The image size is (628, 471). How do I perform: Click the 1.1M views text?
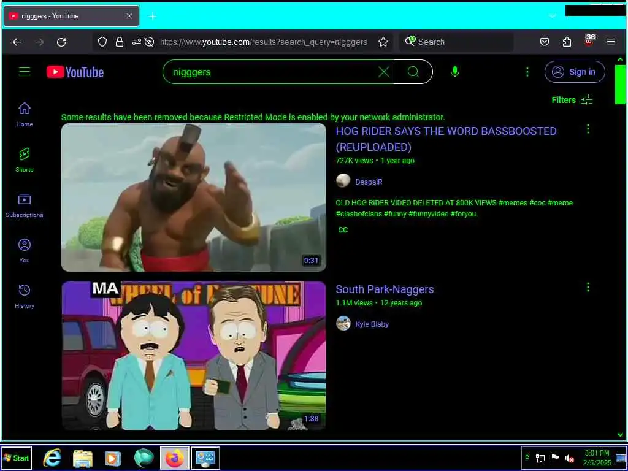[x=354, y=303]
